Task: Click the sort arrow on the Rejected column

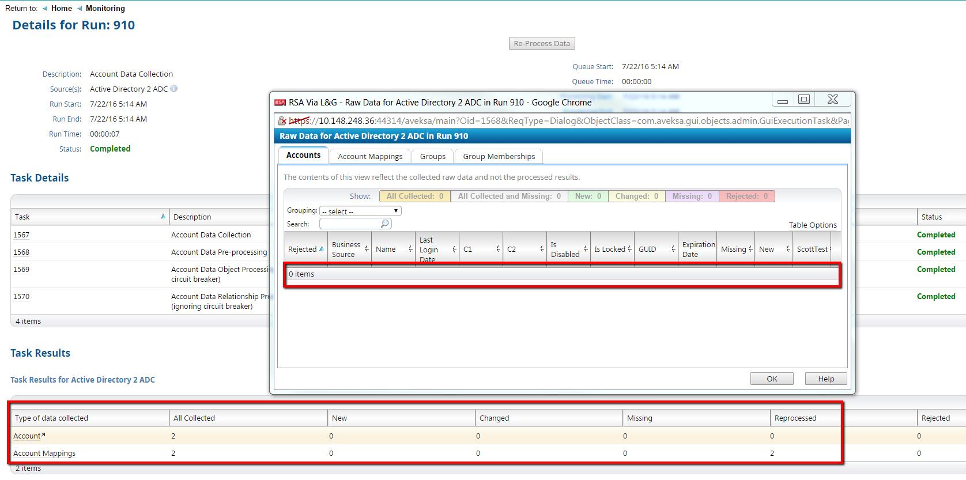Action: click(322, 249)
